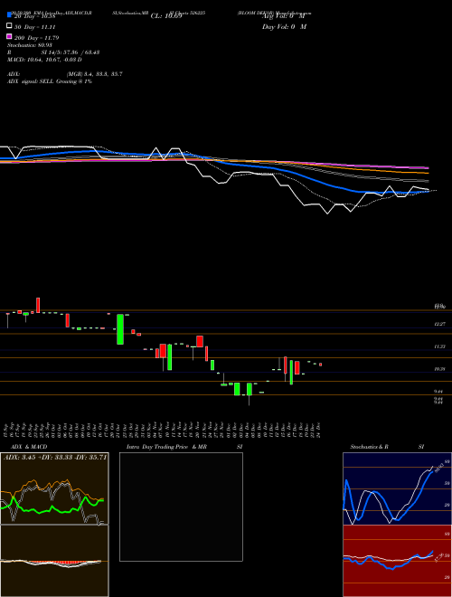Click the MACD histogram panel

(x=54, y=561)
